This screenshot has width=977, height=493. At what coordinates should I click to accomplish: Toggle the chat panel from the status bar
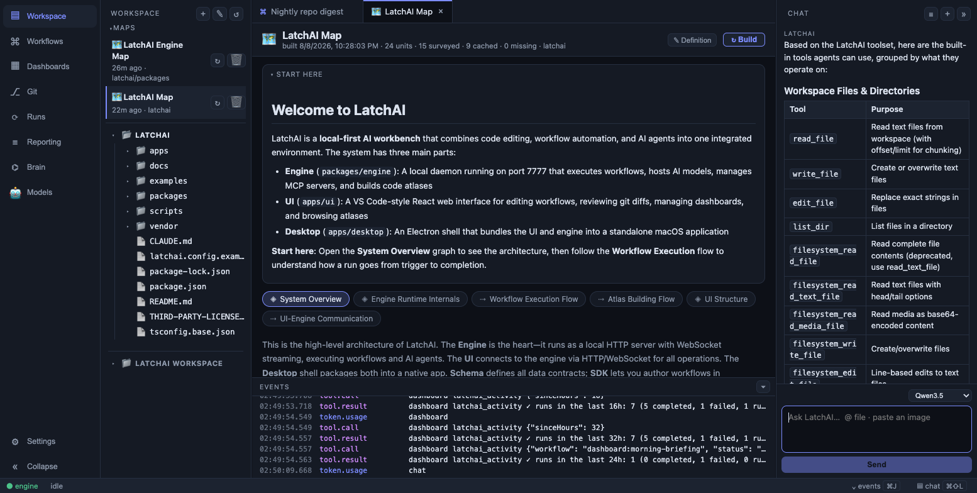pos(941,486)
